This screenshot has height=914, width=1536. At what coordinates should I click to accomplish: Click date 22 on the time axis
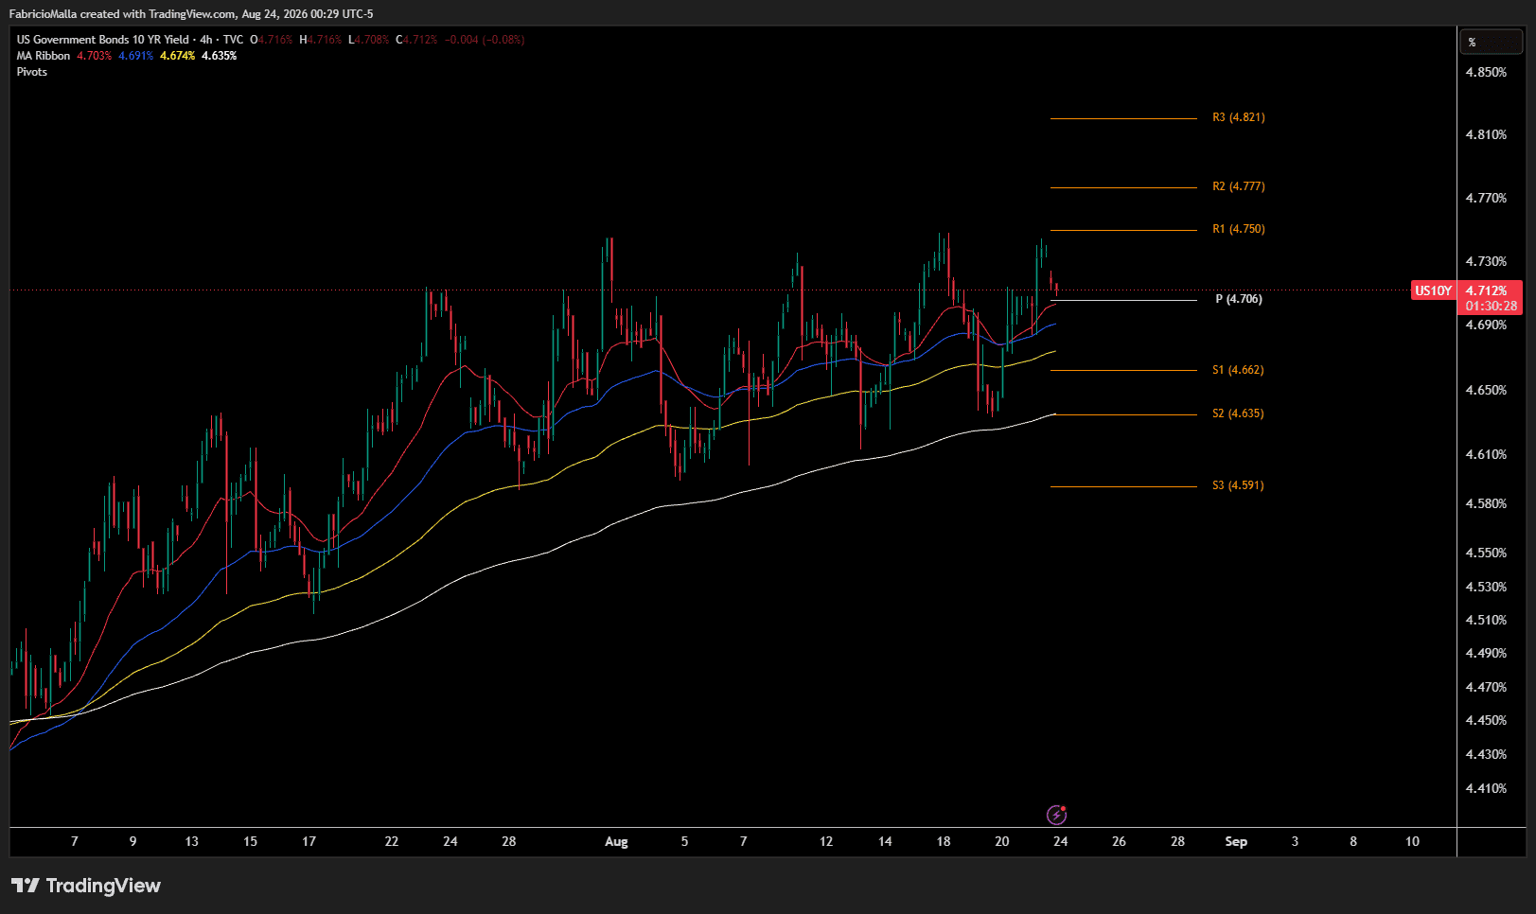pyautogui.click(x=392, y=841)
